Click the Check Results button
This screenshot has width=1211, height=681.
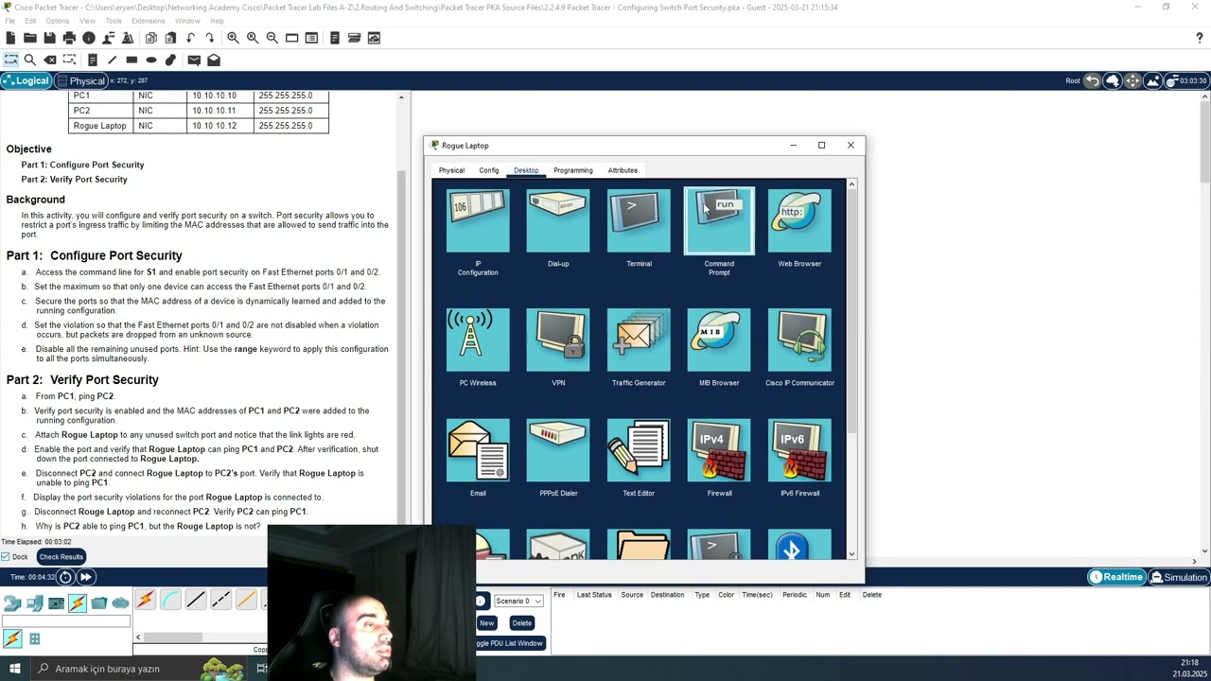61,557
